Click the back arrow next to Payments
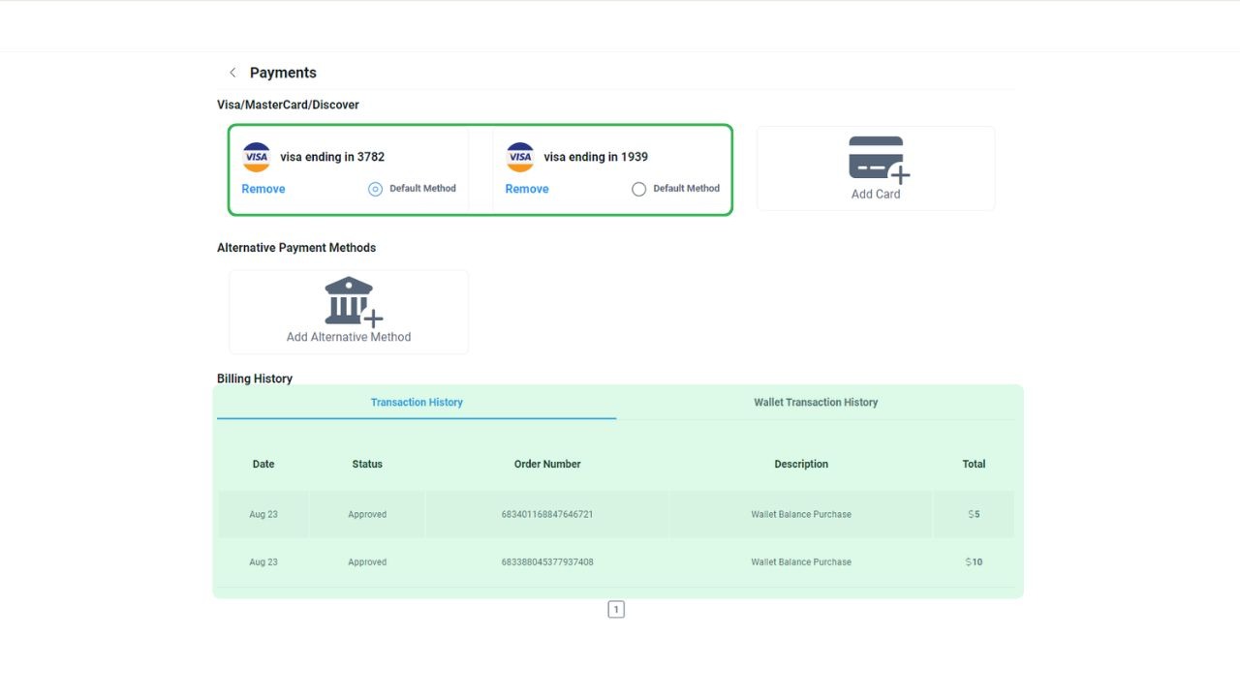 (x=232, y=73)
